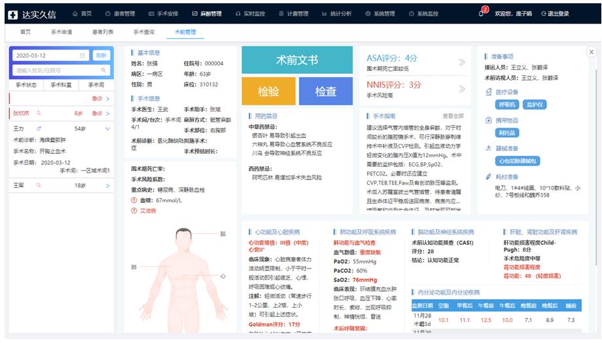Collapse the 王力 patient details chevron
Screen dimensions: 602x343
pyautogui.click(x=108, y=129)
